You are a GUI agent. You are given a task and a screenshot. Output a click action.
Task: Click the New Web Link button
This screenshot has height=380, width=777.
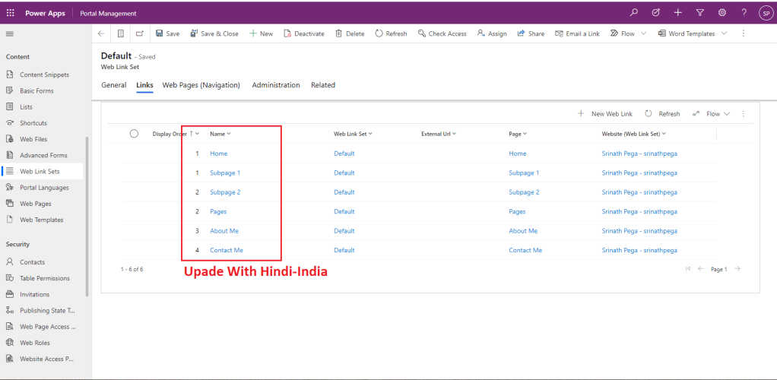[605, 114]
